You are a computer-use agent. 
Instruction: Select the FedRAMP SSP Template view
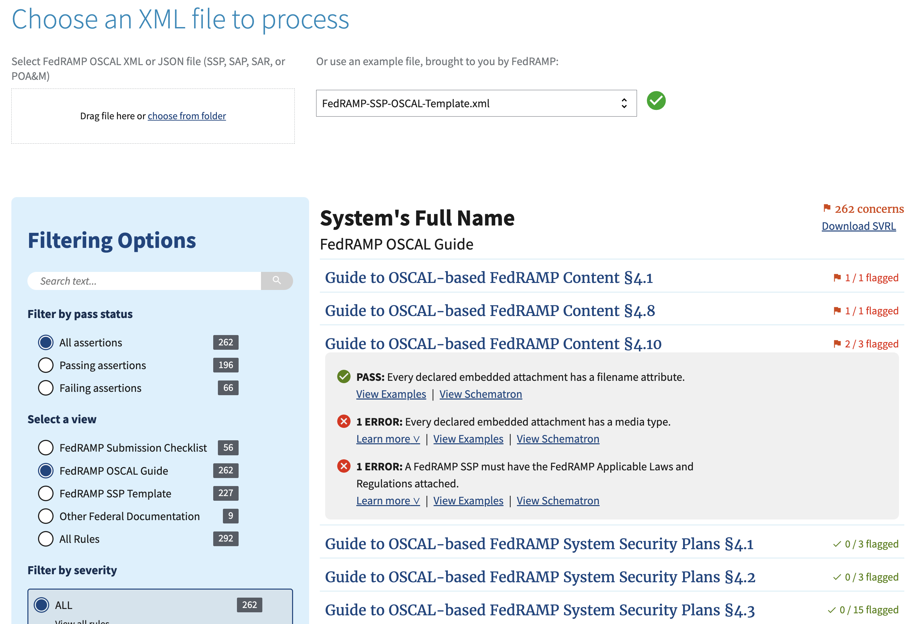tap(46, 493)
